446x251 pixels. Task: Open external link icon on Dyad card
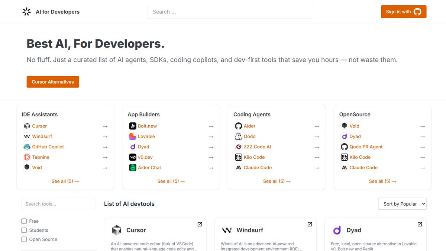tap(420, 224)
